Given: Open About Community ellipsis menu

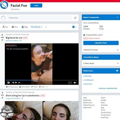Looking at the screenshot, I should (117, 17).
